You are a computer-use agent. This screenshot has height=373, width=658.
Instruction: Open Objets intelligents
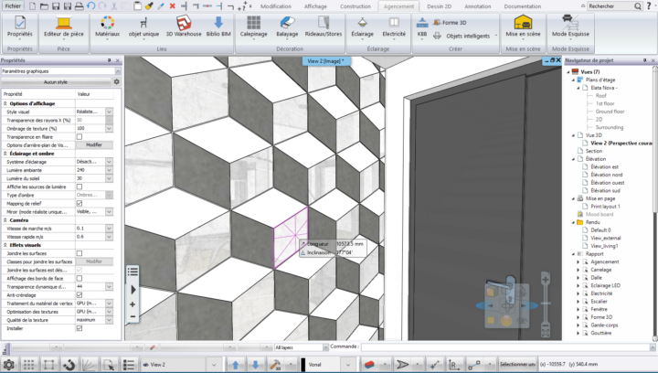(x=462, y=36)
